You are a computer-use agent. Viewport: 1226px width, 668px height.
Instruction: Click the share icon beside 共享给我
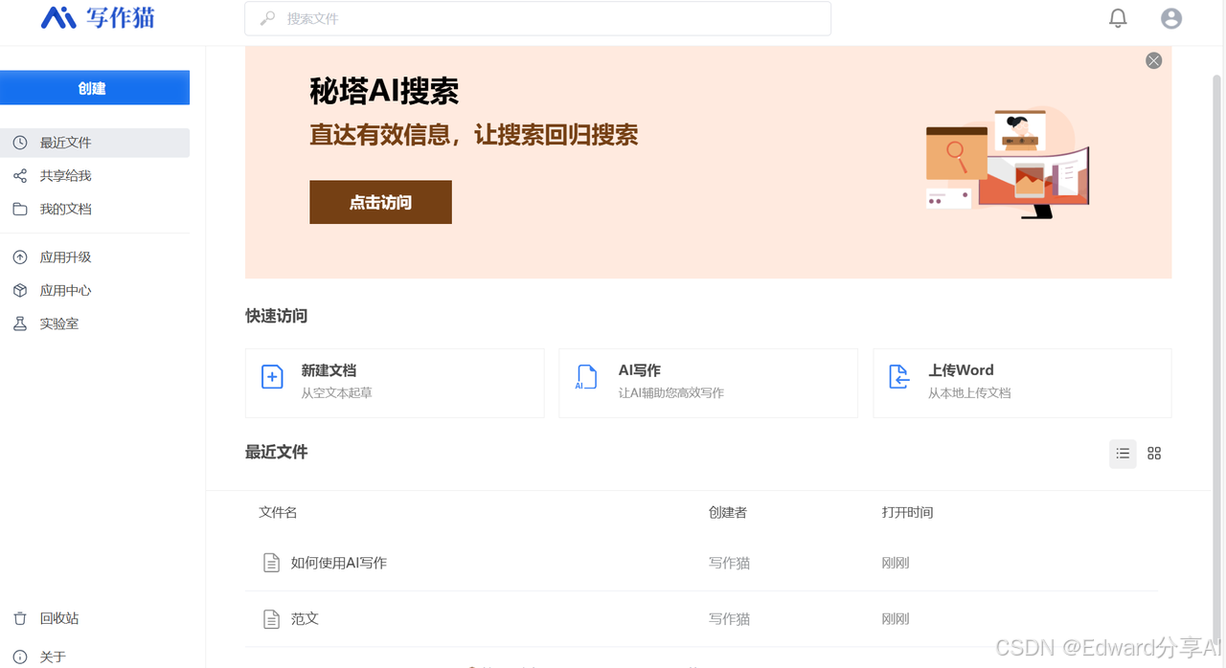20,176
